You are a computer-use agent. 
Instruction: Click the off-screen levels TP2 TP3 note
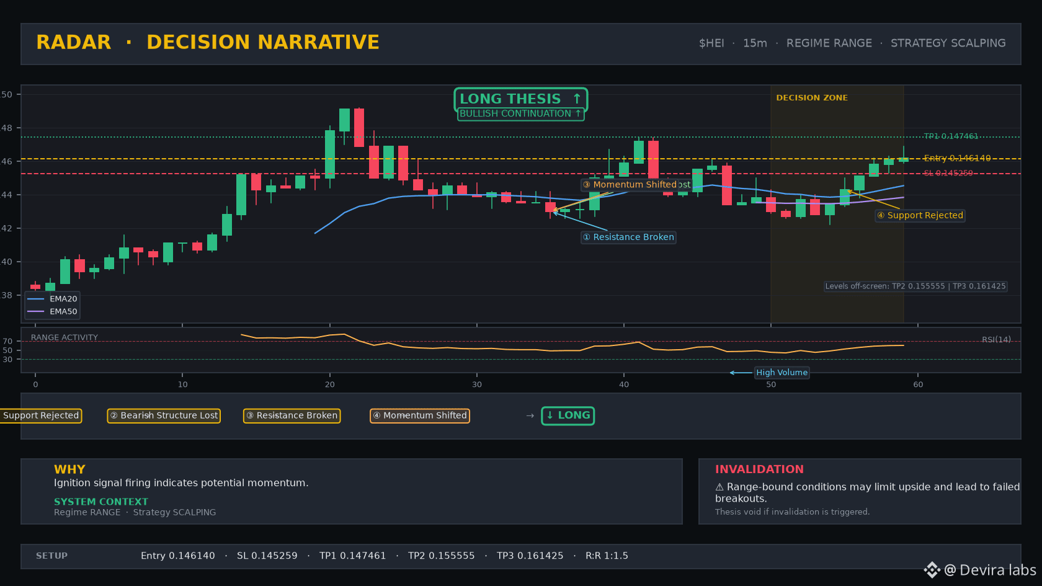pyautogui.click(x=915, y=286)
